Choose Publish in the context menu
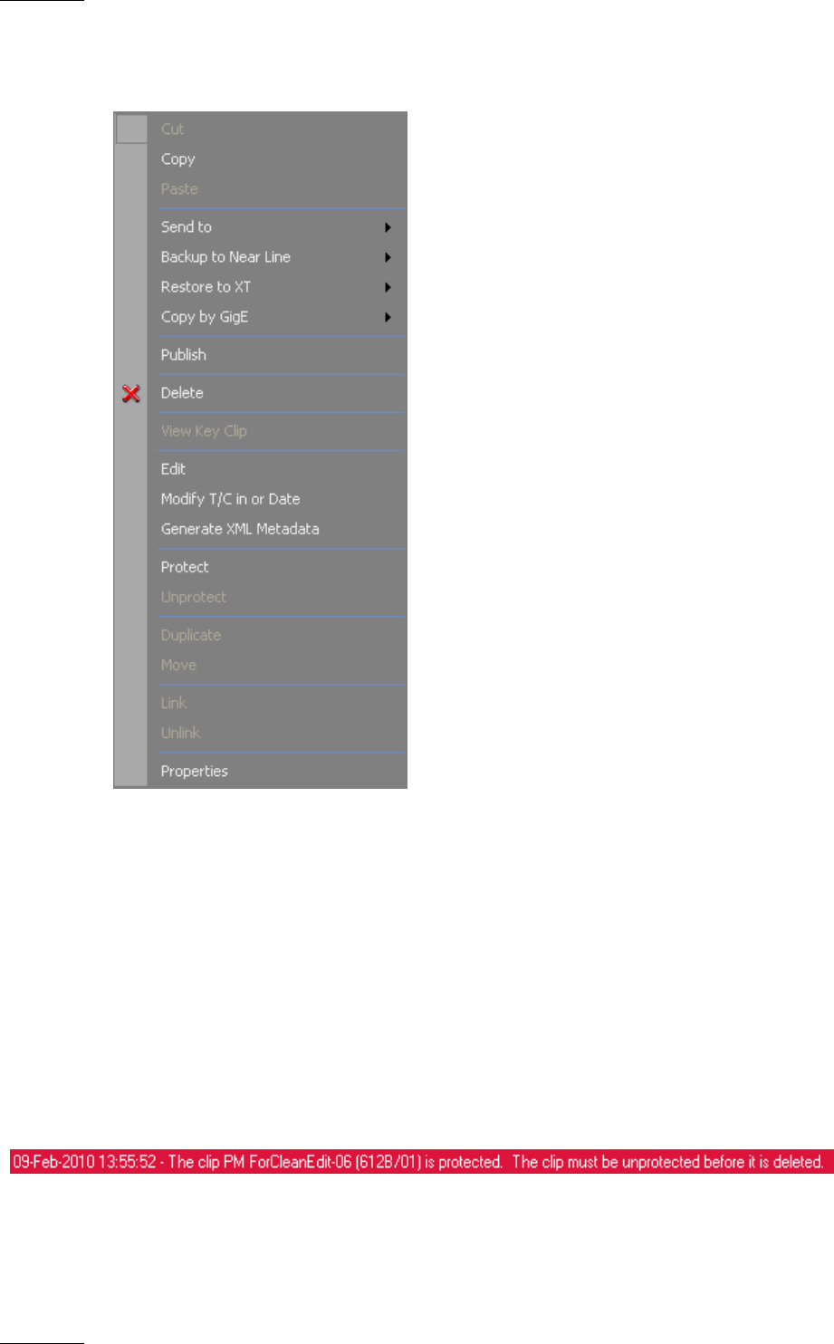This screenshot has height=1344, width=834. [x=184, y=355]
